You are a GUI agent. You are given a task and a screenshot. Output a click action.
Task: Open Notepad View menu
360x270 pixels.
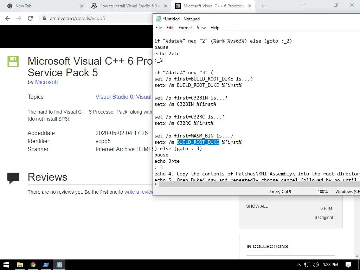coord(201,27)
